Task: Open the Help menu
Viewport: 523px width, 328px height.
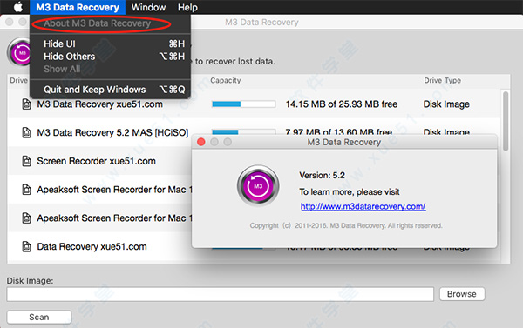Action: [x=187, y=7]
